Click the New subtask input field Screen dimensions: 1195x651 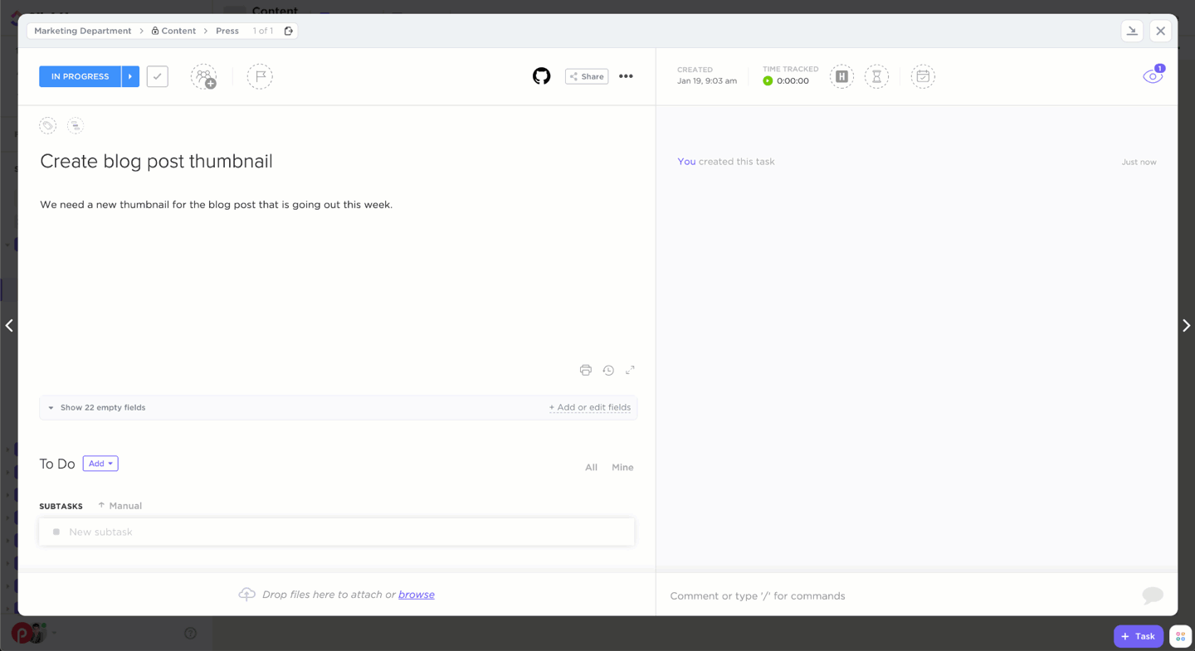point(336,532)
